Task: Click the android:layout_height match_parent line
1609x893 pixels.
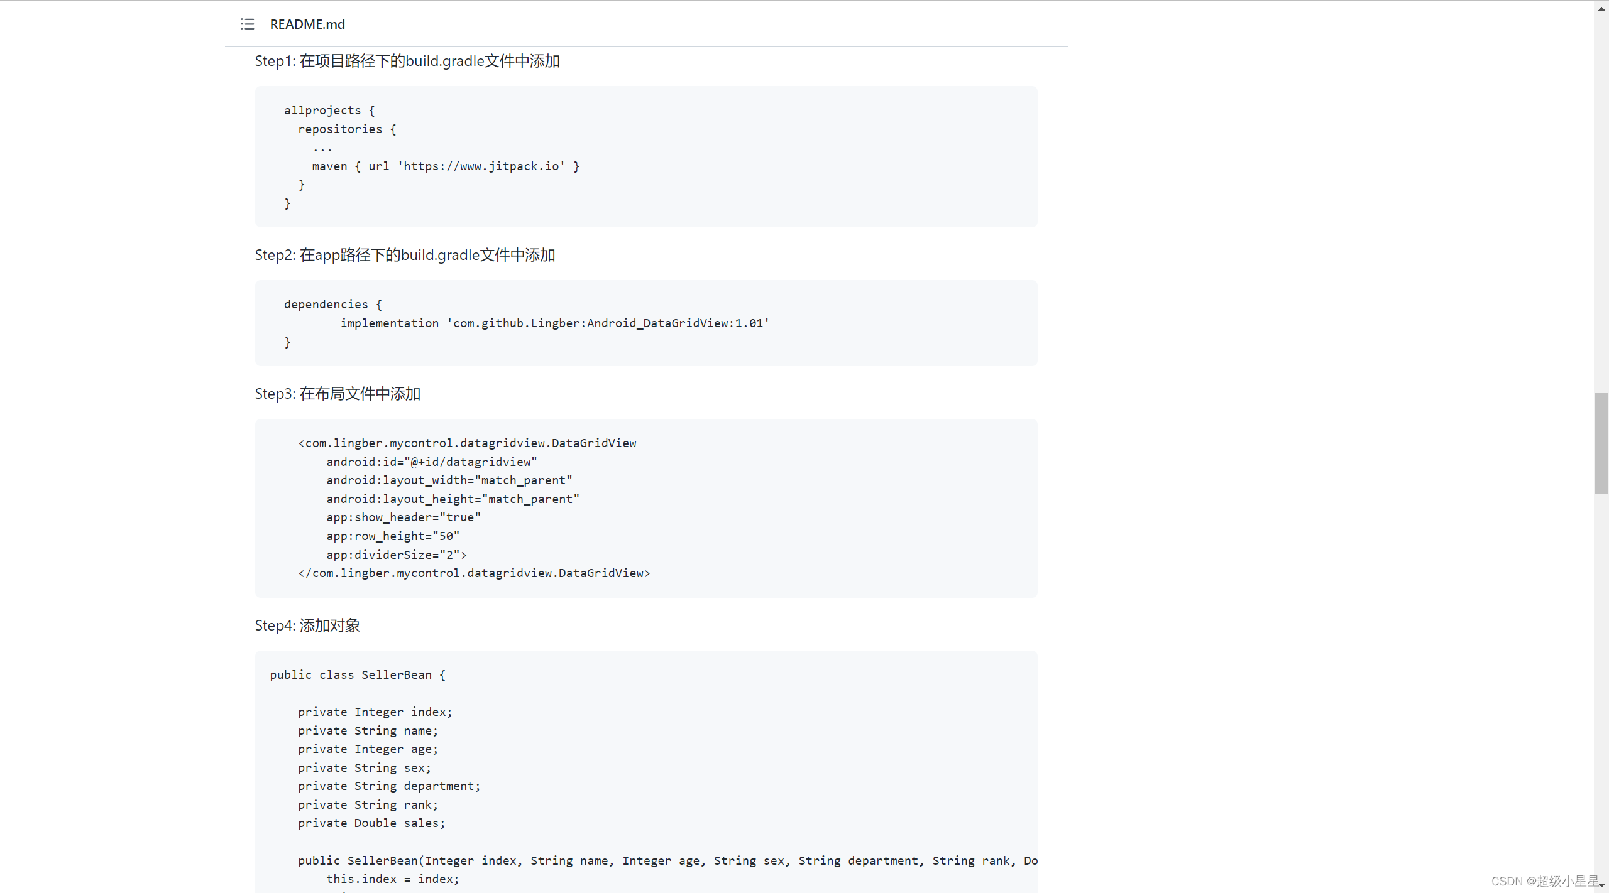Action: [453, 499]
